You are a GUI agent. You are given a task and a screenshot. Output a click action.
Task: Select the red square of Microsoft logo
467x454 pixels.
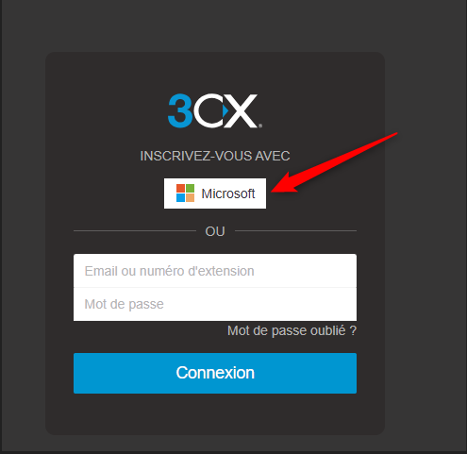pyautogui.click(x=180, y=189)
